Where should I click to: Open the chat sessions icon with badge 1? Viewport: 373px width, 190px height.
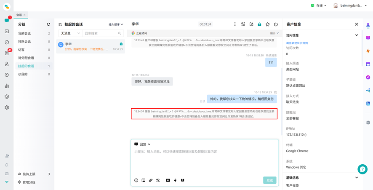tap(7, 20)
